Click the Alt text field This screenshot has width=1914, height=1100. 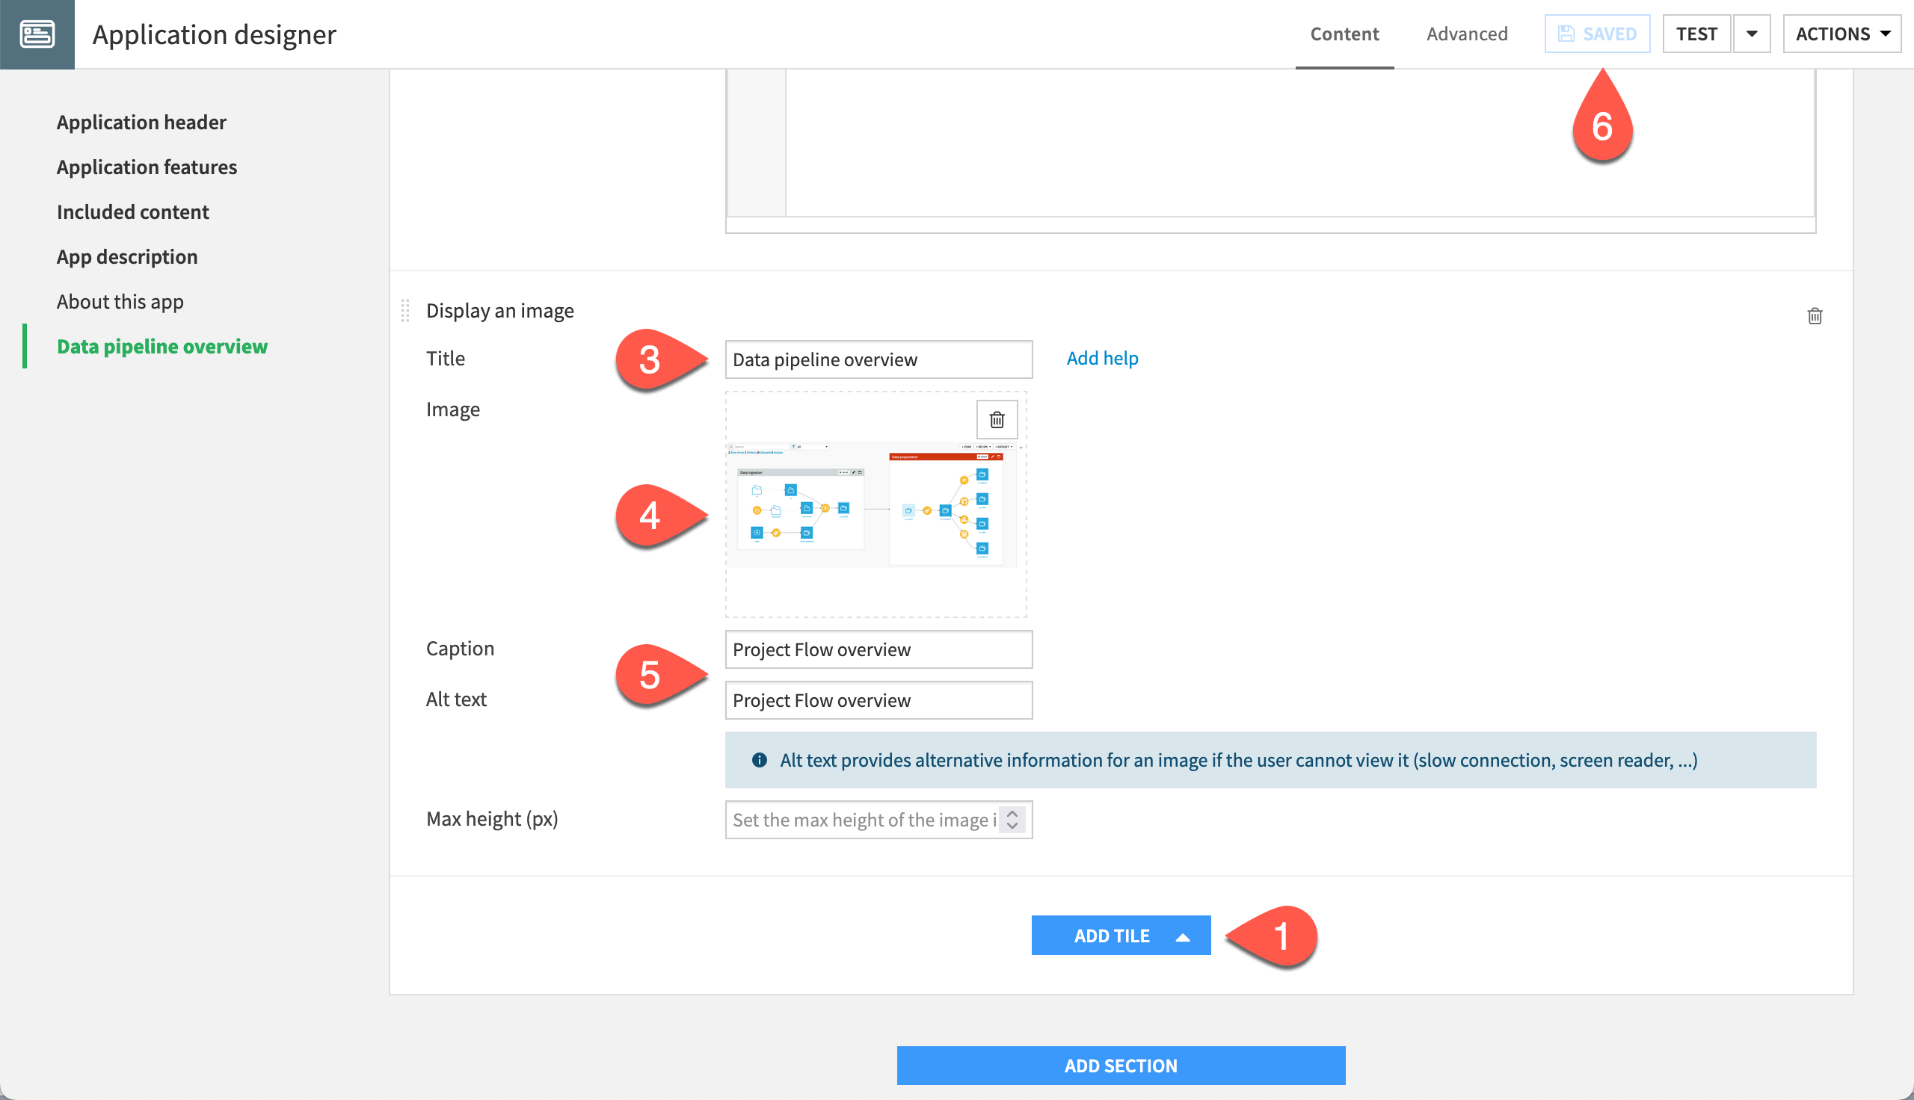(x=878, y=700)
